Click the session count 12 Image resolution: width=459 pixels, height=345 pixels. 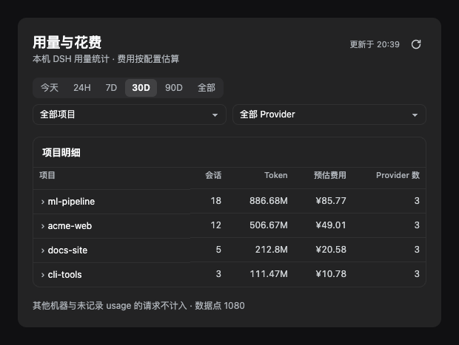216,225
